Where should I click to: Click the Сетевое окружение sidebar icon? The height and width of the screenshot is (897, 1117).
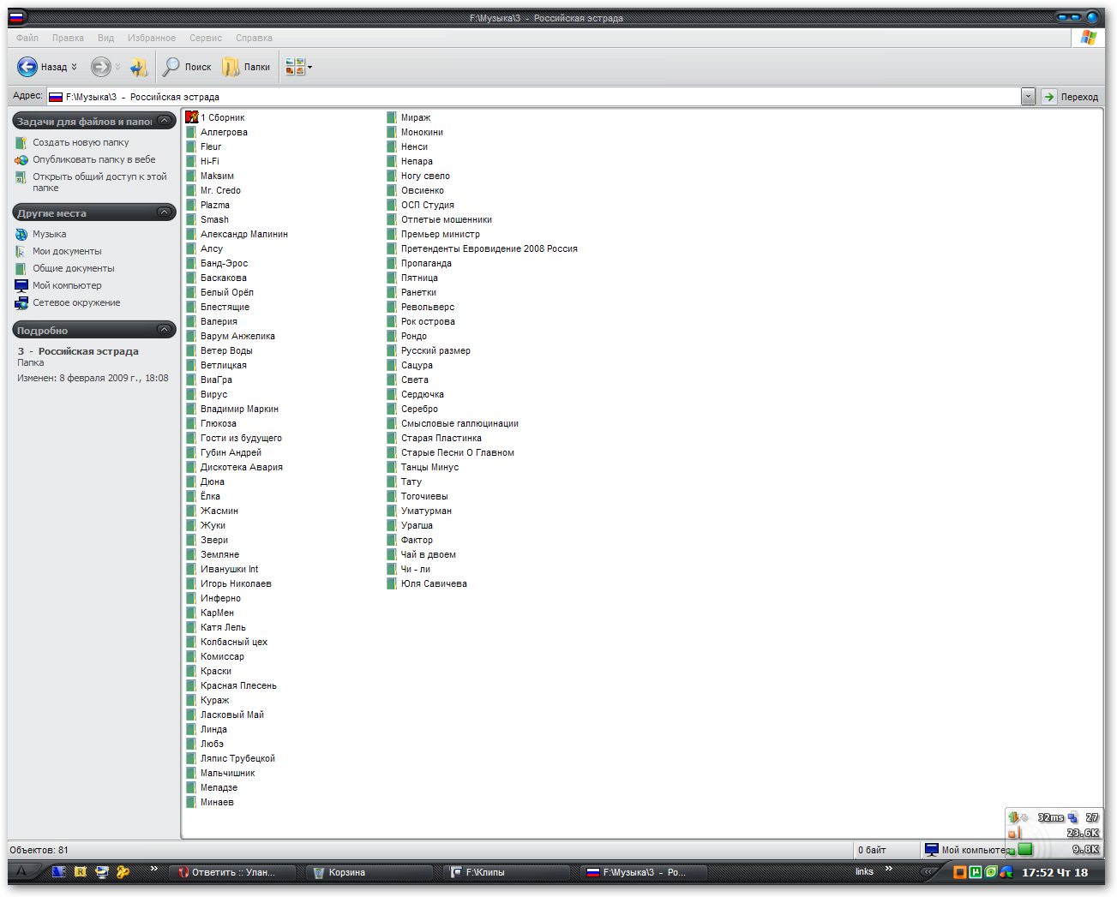coord(21,303)
